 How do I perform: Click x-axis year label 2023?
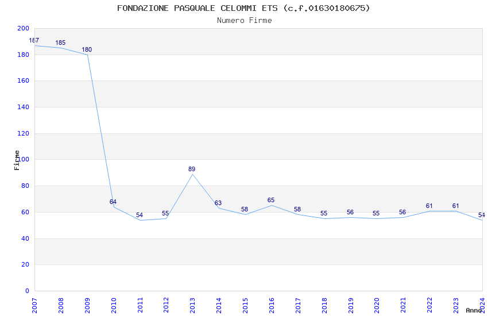(x=456, y=306)
